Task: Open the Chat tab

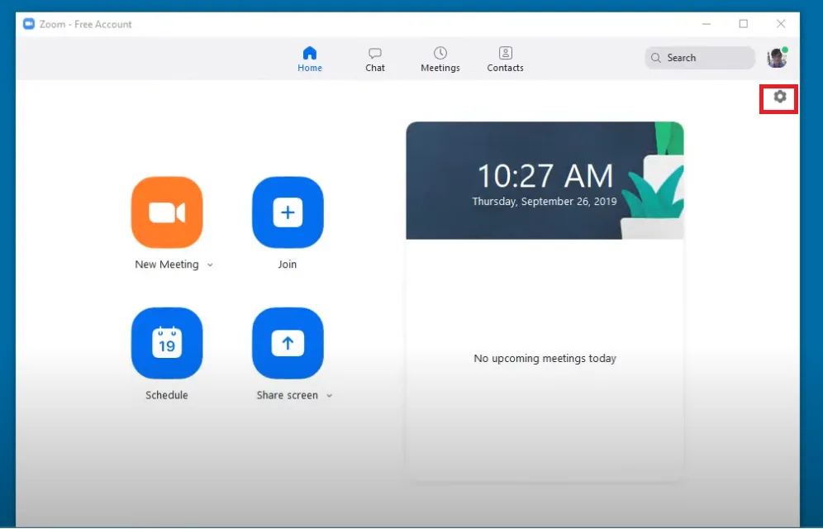Action: 375,59
